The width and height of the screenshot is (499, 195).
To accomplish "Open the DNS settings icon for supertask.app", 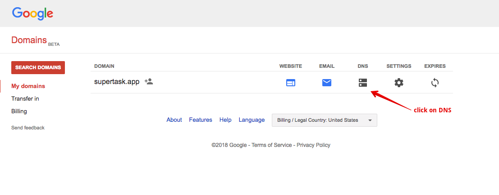I will click(363, 83).
